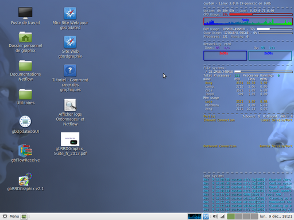Switch to the third workspace in the pager
This screenshot has height=220, width=294.
click(x=246, y=217)
